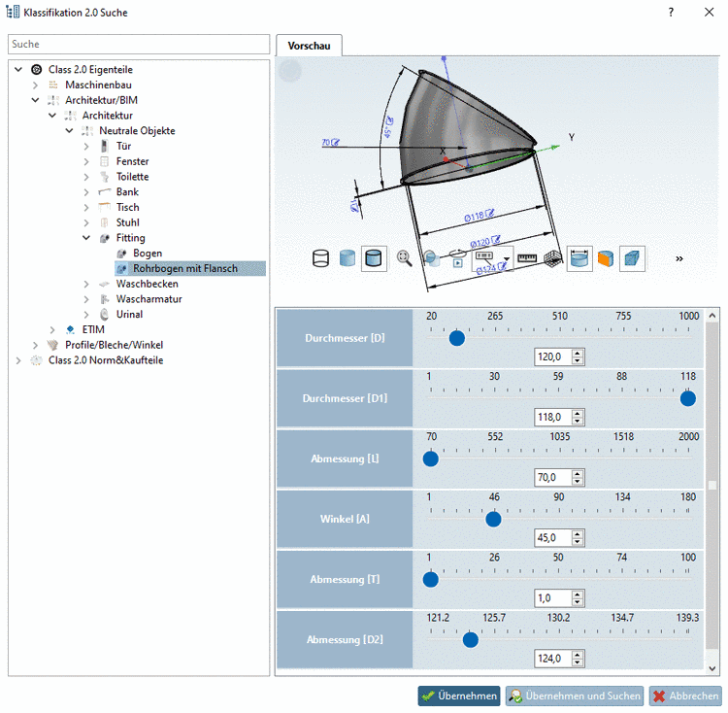This screenshot has width=728, height=713.
Task: Click ruler measure icon
Action: (x=527, y=258)
